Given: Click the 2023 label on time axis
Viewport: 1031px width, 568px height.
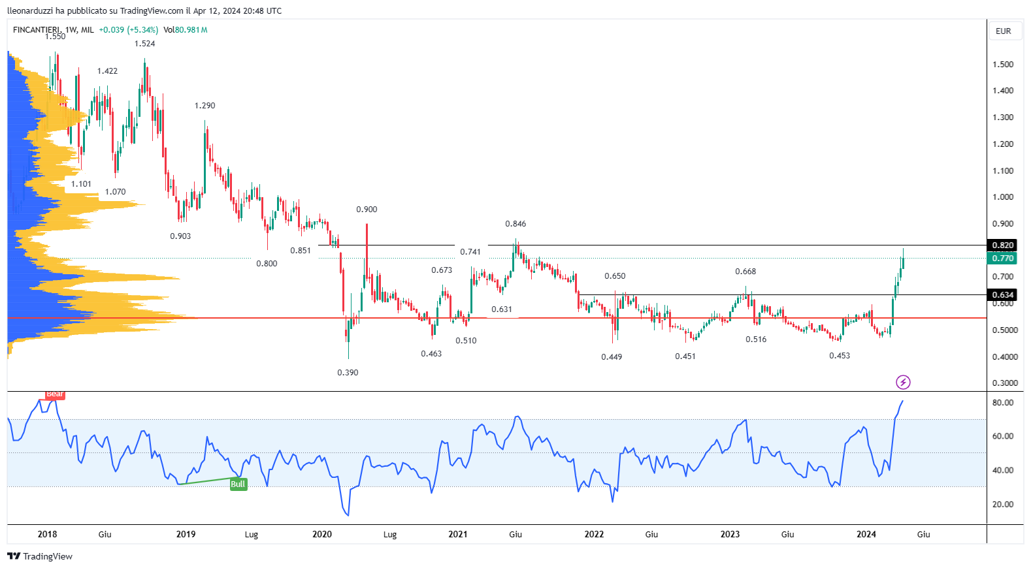Looking at the screenshot, I should coord(730,534).
